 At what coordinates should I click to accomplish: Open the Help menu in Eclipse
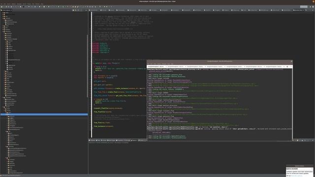pyautogui.click(x=42, y=4)
